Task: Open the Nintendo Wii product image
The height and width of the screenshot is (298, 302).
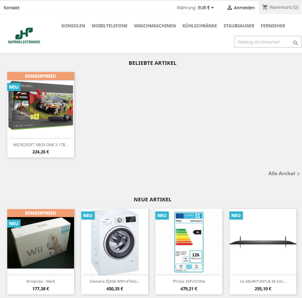Action: pos(41,242)
